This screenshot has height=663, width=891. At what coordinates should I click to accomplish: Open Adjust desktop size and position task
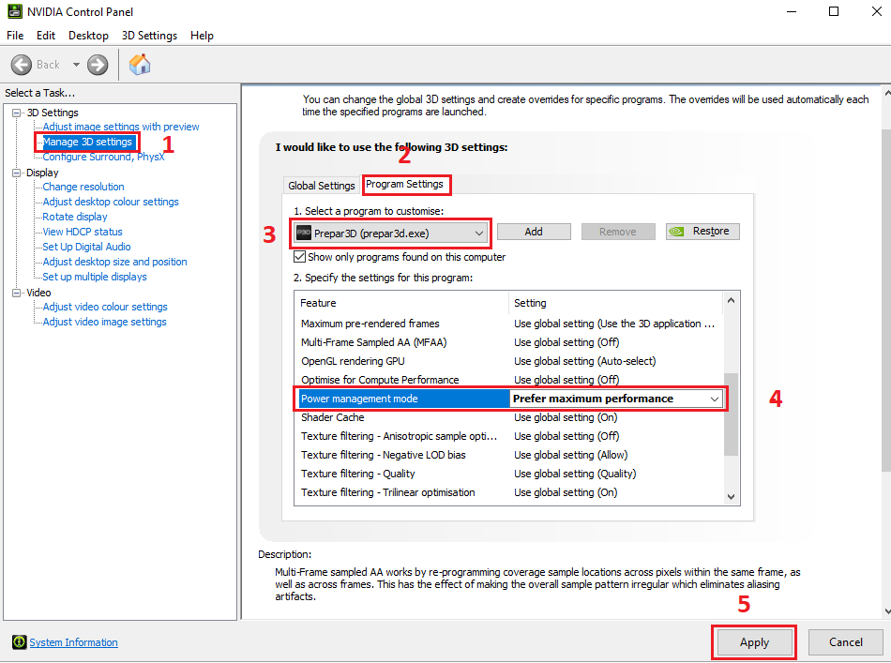point(114,262)
